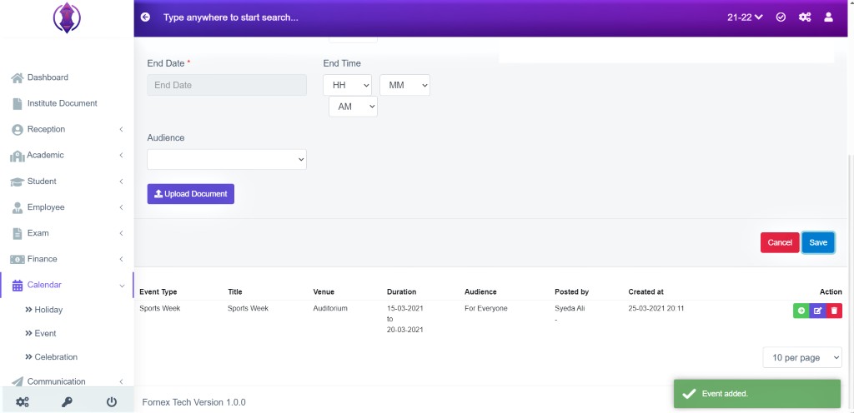The image size is (854, 413).
Task: Click the key icon at sidebar bottom
Action: [x=67, y=402]
